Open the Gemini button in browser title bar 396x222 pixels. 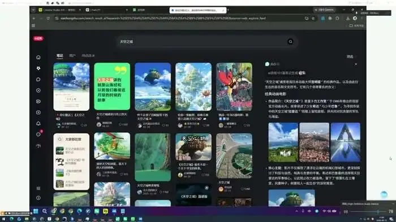coord(324,10)
